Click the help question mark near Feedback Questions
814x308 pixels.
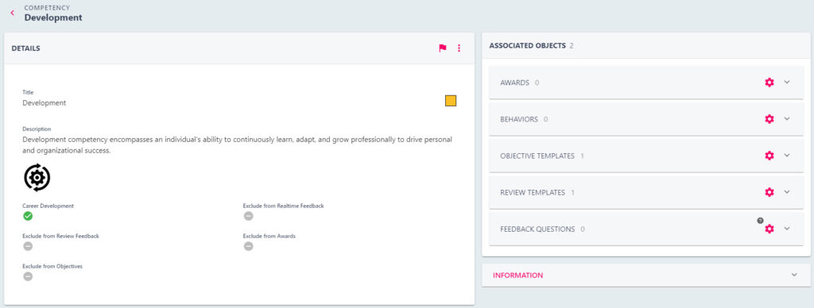click(x=760, y=221)
